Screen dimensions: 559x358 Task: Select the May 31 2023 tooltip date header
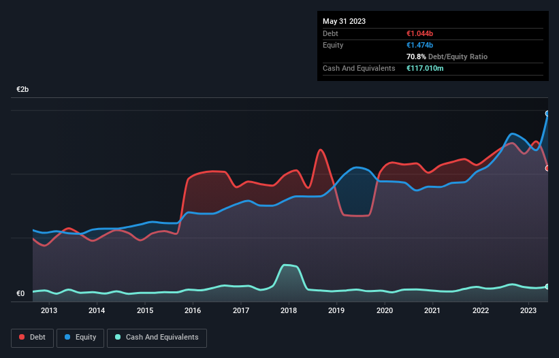click(x=344, y=21)
